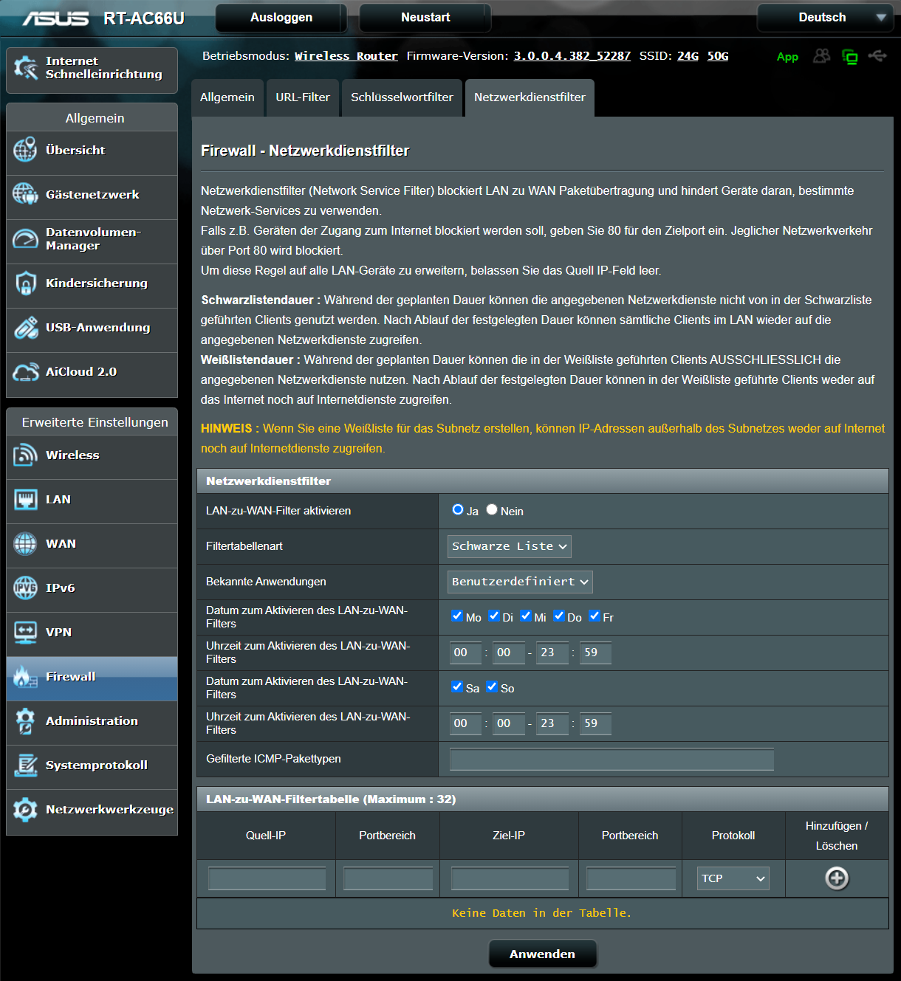Click the Gefilterte ICMP-Pakettypen field
This screenshot has height=981, width=901.
tap(612, 759)
